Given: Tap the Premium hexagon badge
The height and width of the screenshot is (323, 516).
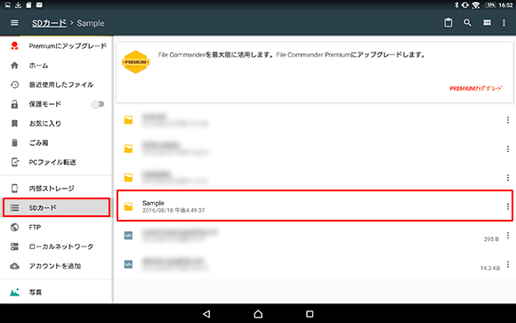Looking at the screenshot, I should click(135, 62).
